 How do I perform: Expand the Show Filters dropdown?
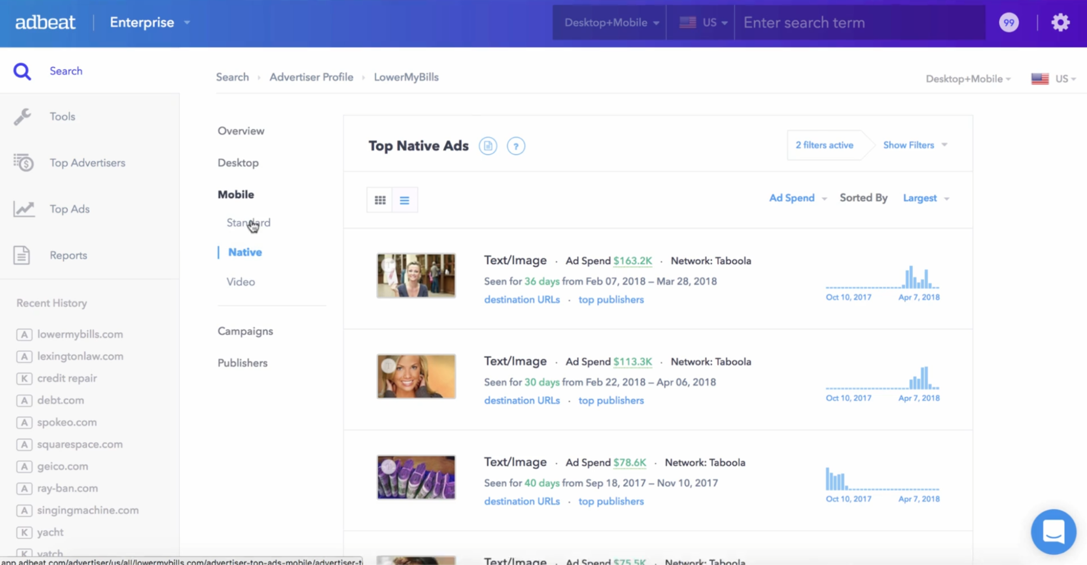pyautogui.click(x=915, y=145)
